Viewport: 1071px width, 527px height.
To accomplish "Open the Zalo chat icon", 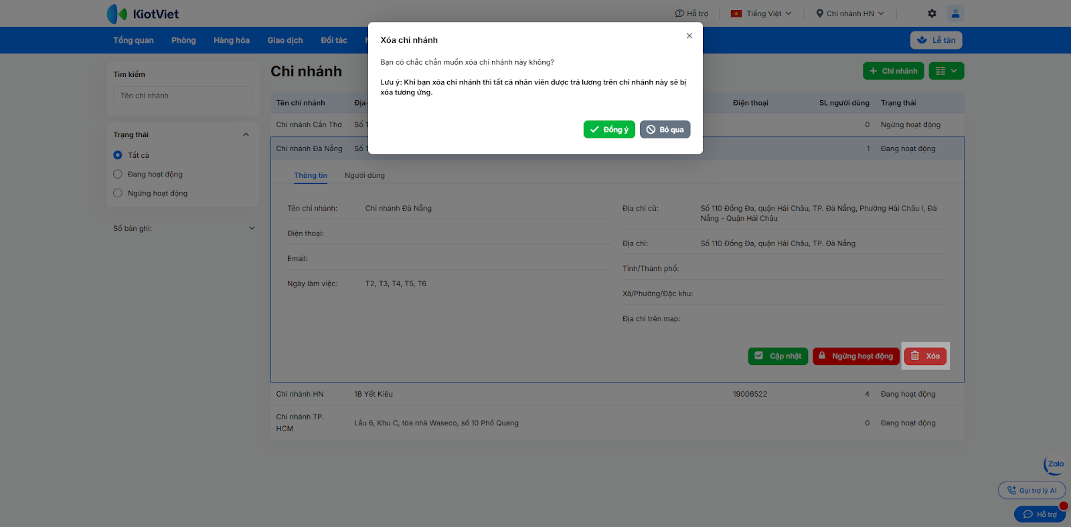I will 1054,465.
